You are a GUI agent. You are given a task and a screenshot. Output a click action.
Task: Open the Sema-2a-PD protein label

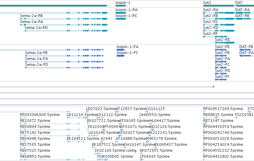click(37, 65)
